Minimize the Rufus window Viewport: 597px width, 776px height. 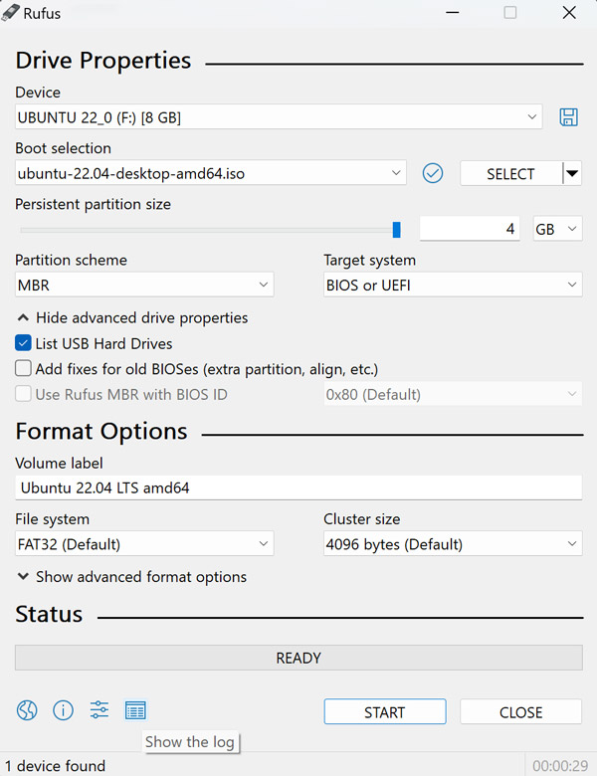453,12
